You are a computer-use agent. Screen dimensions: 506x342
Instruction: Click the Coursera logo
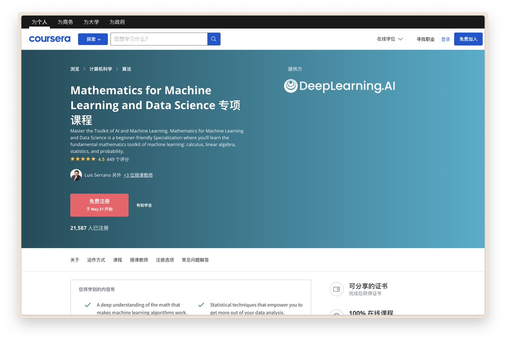(x=50, y=39)
